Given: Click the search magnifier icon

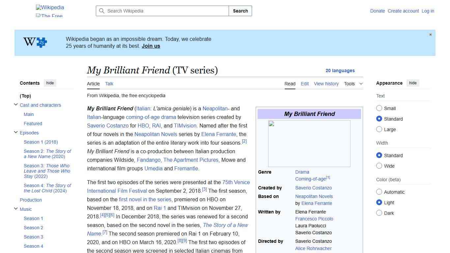Looking at the screenshot, I should [x=102, y=11].
